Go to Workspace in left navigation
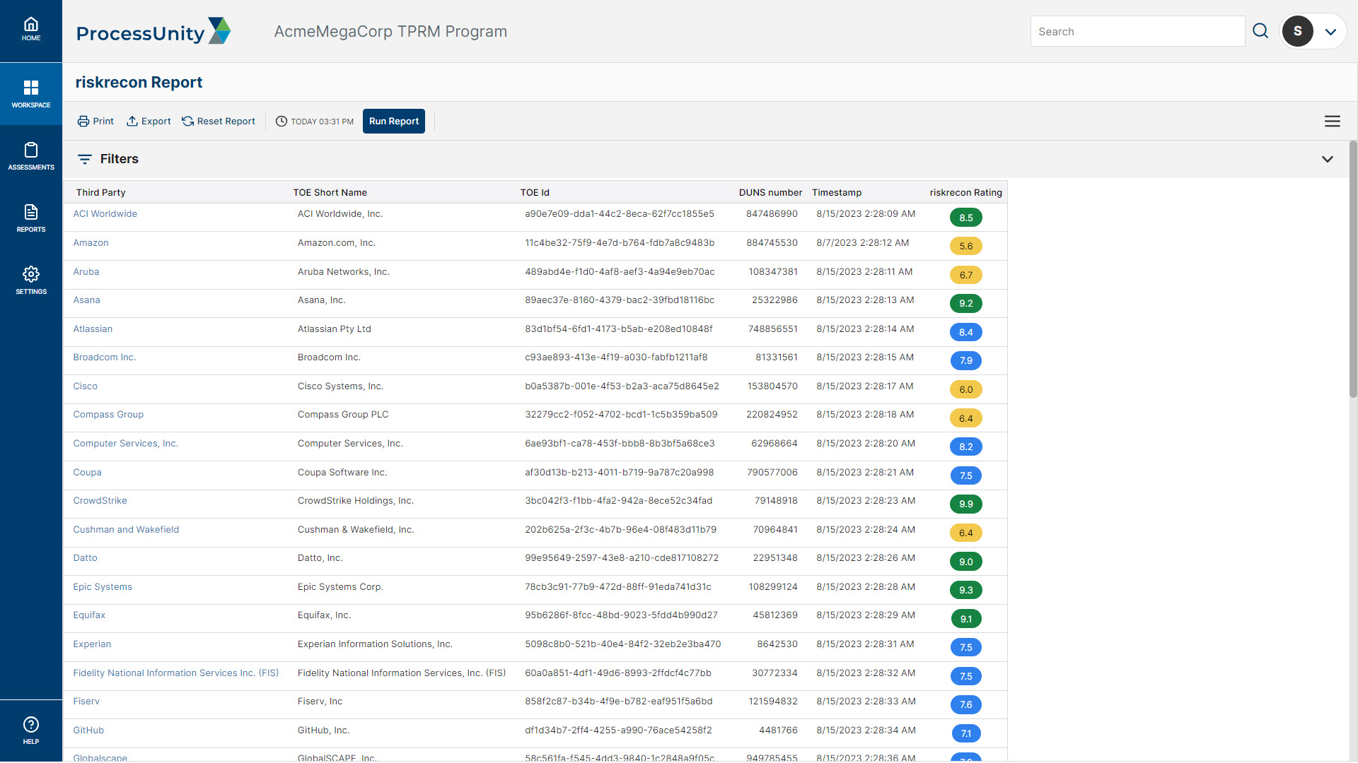The image size is (1358, 763). (x=31, y=94)
